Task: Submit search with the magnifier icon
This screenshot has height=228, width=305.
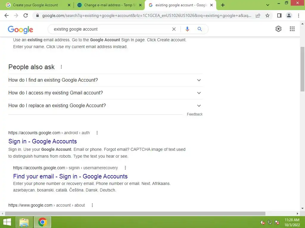Action: coord(200,29)
